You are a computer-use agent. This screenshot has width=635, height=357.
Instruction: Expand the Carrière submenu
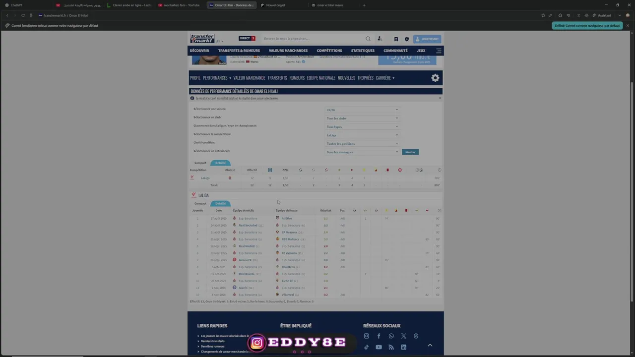point(385,78)
